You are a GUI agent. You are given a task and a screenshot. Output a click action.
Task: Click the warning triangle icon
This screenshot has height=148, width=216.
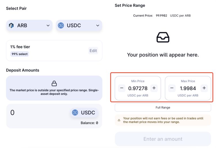(119, 120)
